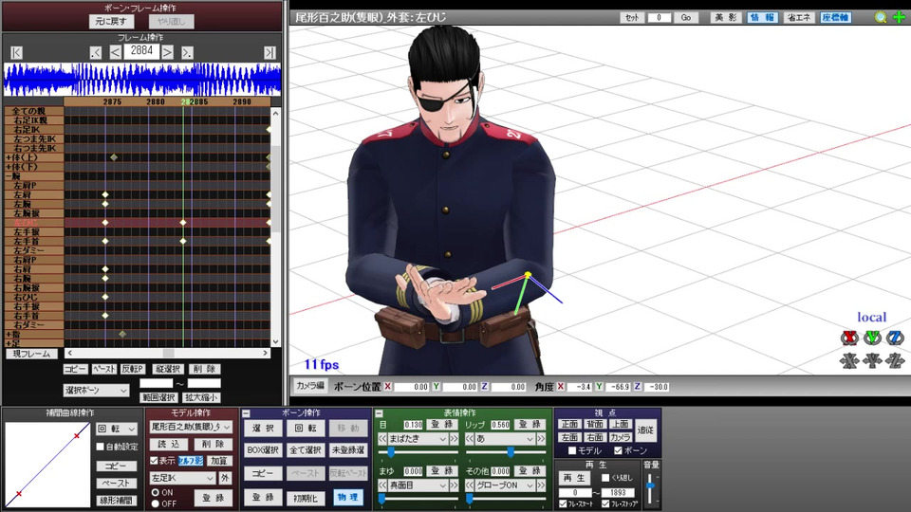The width and height of the screenshot is (911, 512).
Task: Collapse the 表情操作 panel with minus icon
Action: click(379, 413)
